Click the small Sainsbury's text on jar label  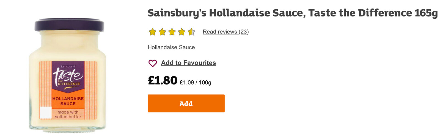coord(68,66)
